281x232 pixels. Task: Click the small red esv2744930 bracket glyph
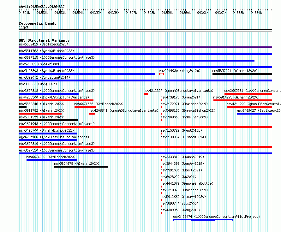coord(161,74)
